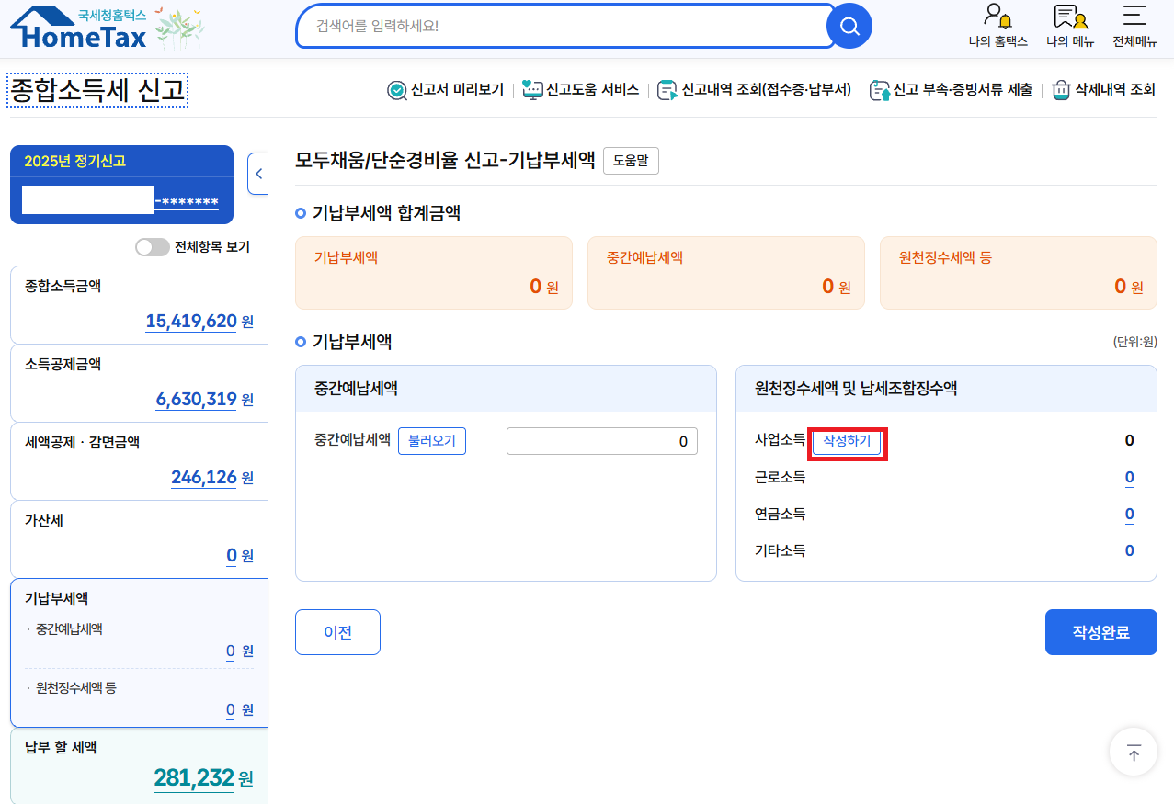Select 세액공제 · 감면금액 sidebar item
Image resolution: width=1174 pixels, height=804 pixels.
point(139,461)
